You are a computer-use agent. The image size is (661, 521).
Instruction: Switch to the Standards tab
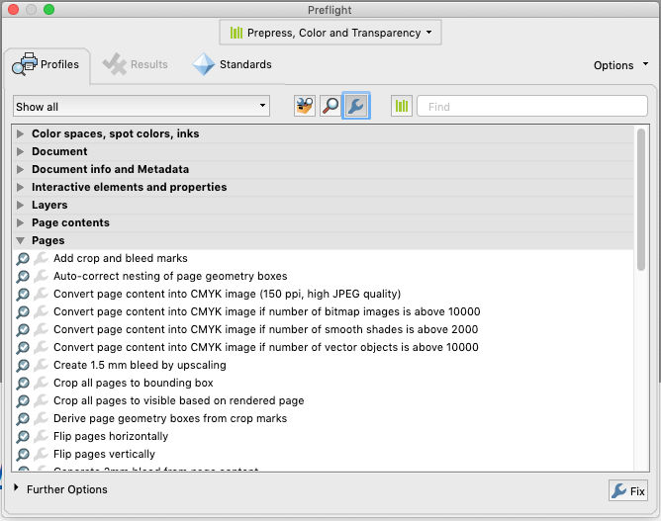232,64
